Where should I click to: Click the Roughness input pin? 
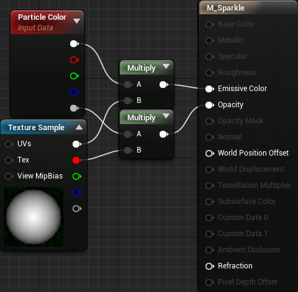pyautogui.click(x=210, y=73)
